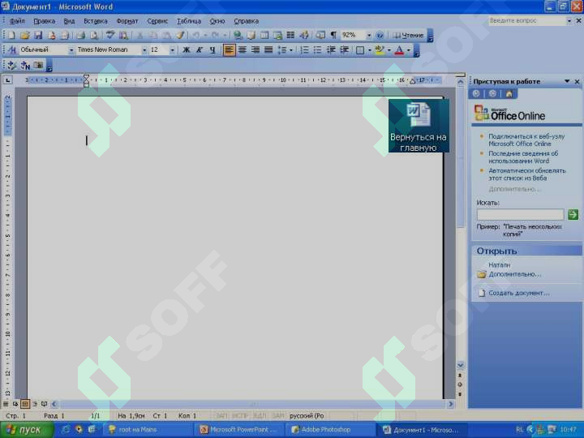Expand the font color dropdown arrow
The height and width of the screenshot is (438, 584).
coord(409,50)
